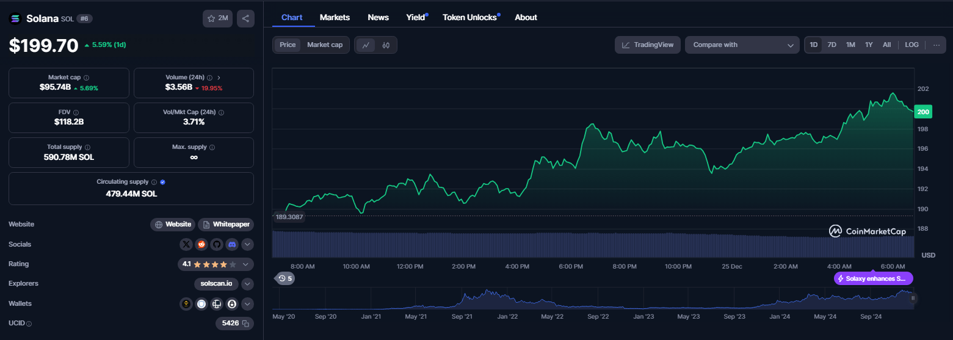The image size is (953, 340).
Task: Open the Discord social icon
Action: [232, 244]
